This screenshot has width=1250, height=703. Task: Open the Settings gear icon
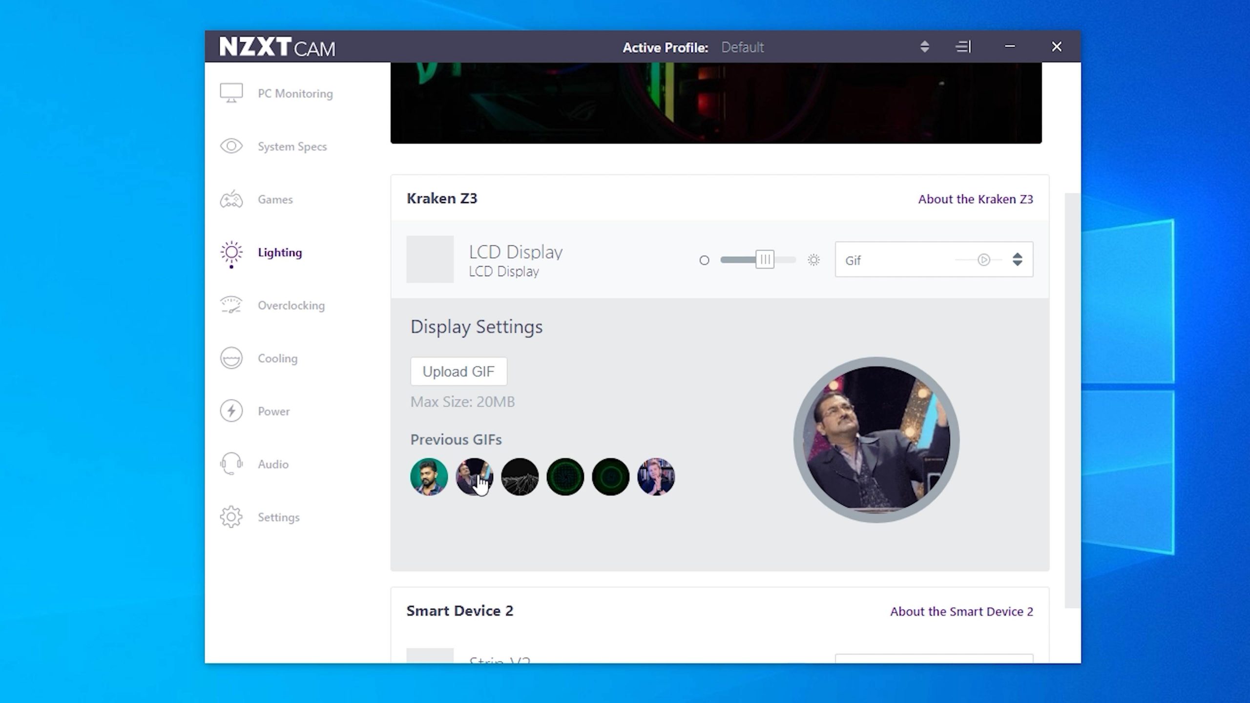tap(231, 517)
